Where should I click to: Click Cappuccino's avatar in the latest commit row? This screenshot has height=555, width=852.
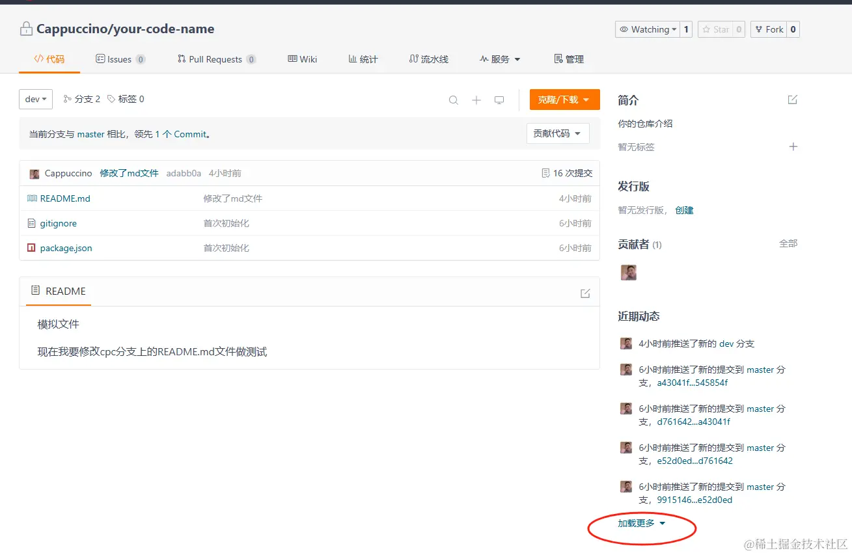pyautogui.click(x=34, y=174)
